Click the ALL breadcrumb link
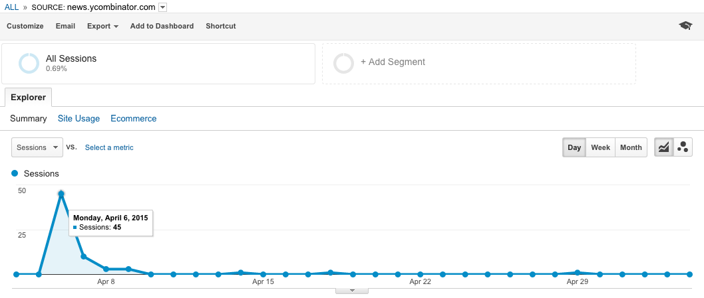Viewport: 704px width, 298px height. pyautogui.click(x=12, y=7)
